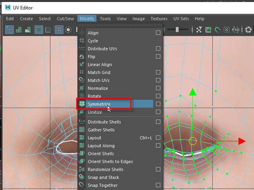The image size is (254, 190).
Task: Click Orient Shells to Edges
Action: 110,161
